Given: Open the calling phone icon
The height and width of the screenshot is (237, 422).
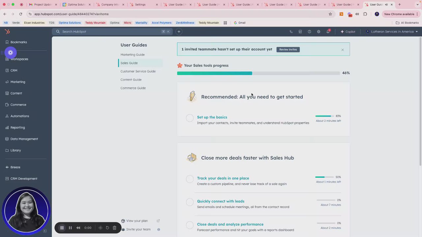Looking at the screenshot, I should click(x=291, y=32).
